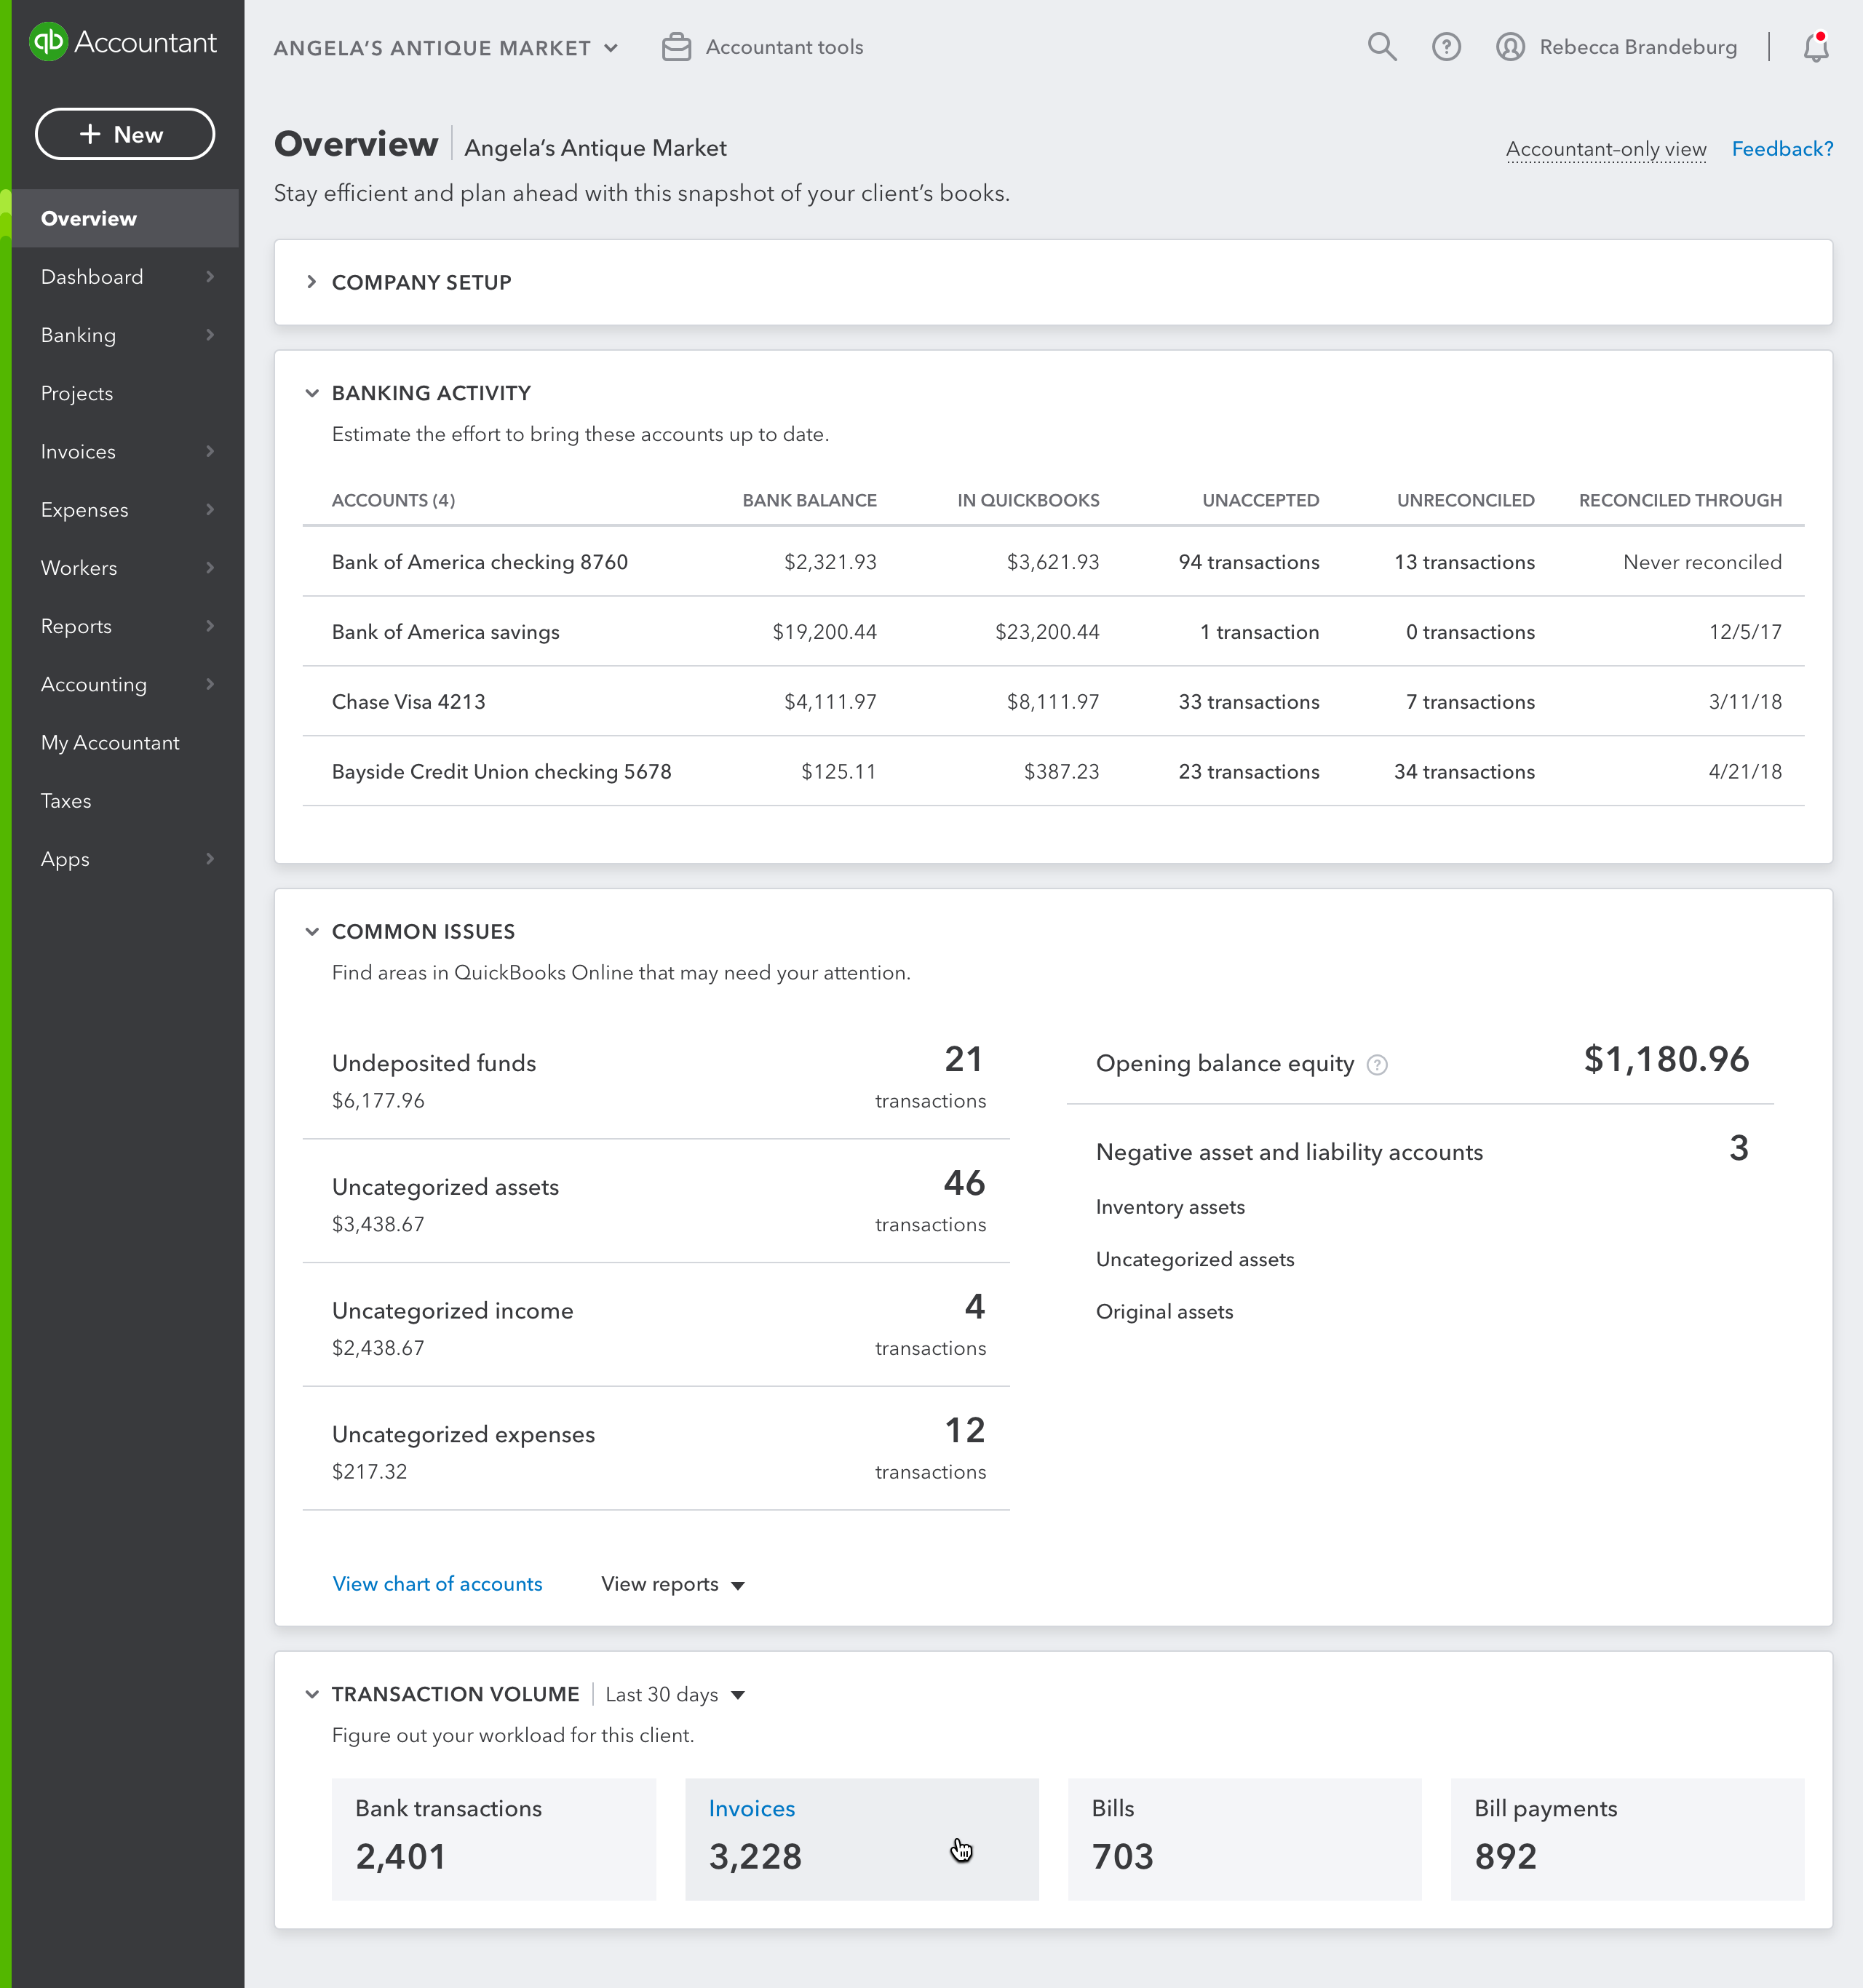Select Bank of America checking 8760 row
Image resolution: width=1863 pixels, height=1988 pixels.
[1053, 562]
